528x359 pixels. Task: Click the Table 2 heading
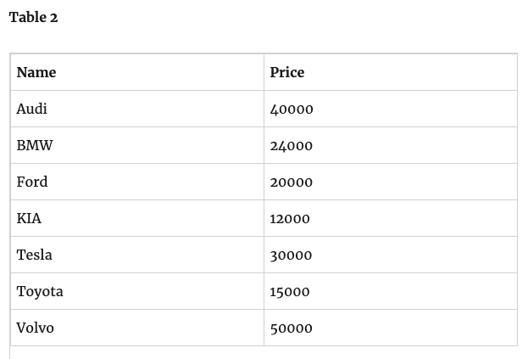coord(33,17)
